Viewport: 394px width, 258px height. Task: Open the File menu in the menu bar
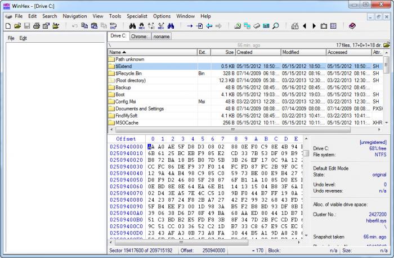pos(19,16)
